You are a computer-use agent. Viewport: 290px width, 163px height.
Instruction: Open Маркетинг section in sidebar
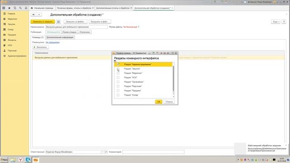click(12, 19)
